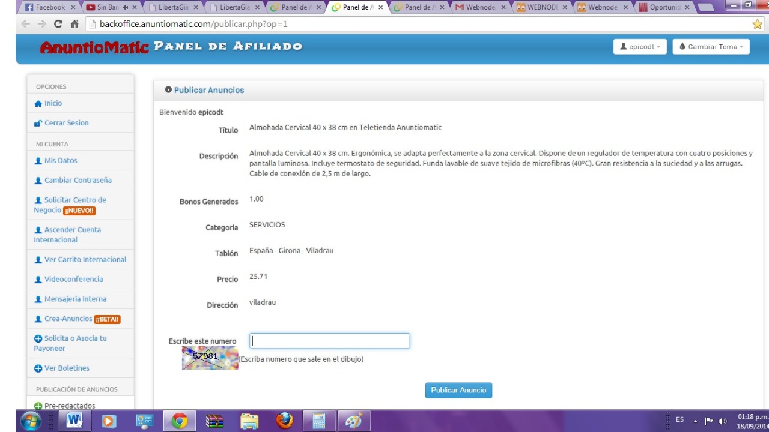Open the epicodt user dropdown
The image size is (769, 432).
point(640,46)
